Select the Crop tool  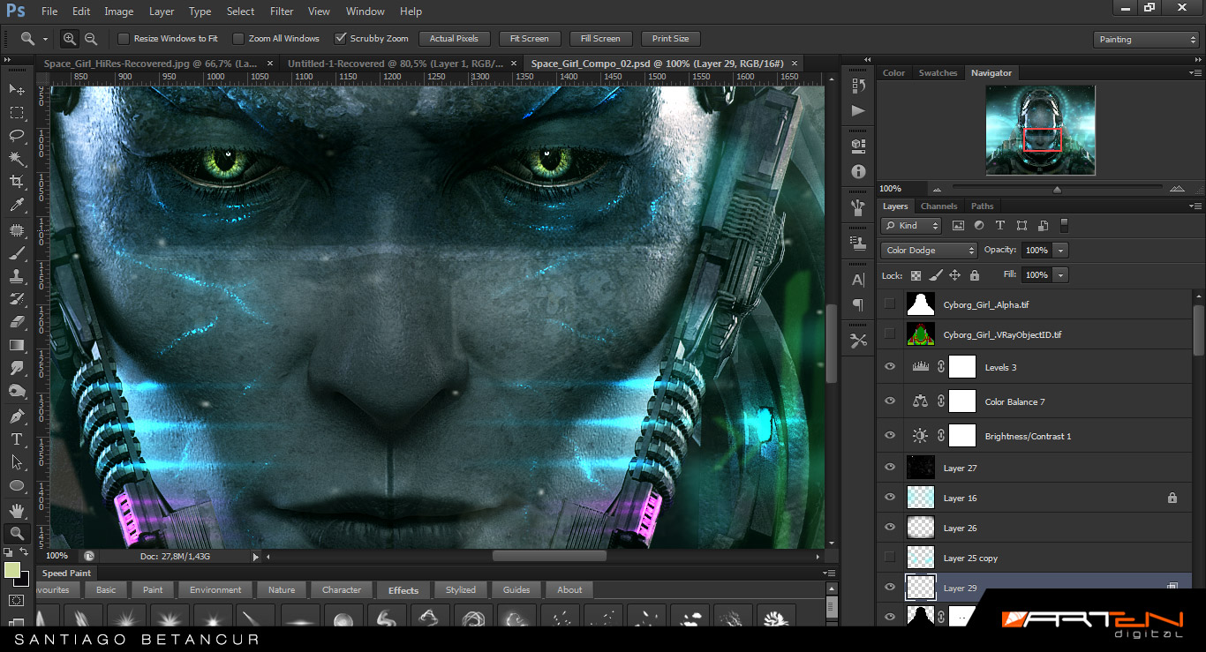tap(17, 182)
